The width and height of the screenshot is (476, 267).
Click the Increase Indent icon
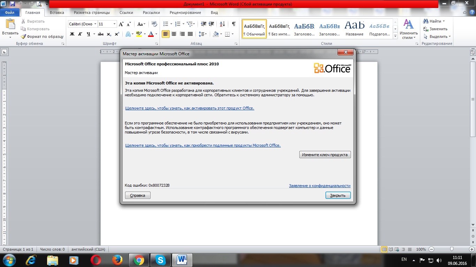coord(212,24)
